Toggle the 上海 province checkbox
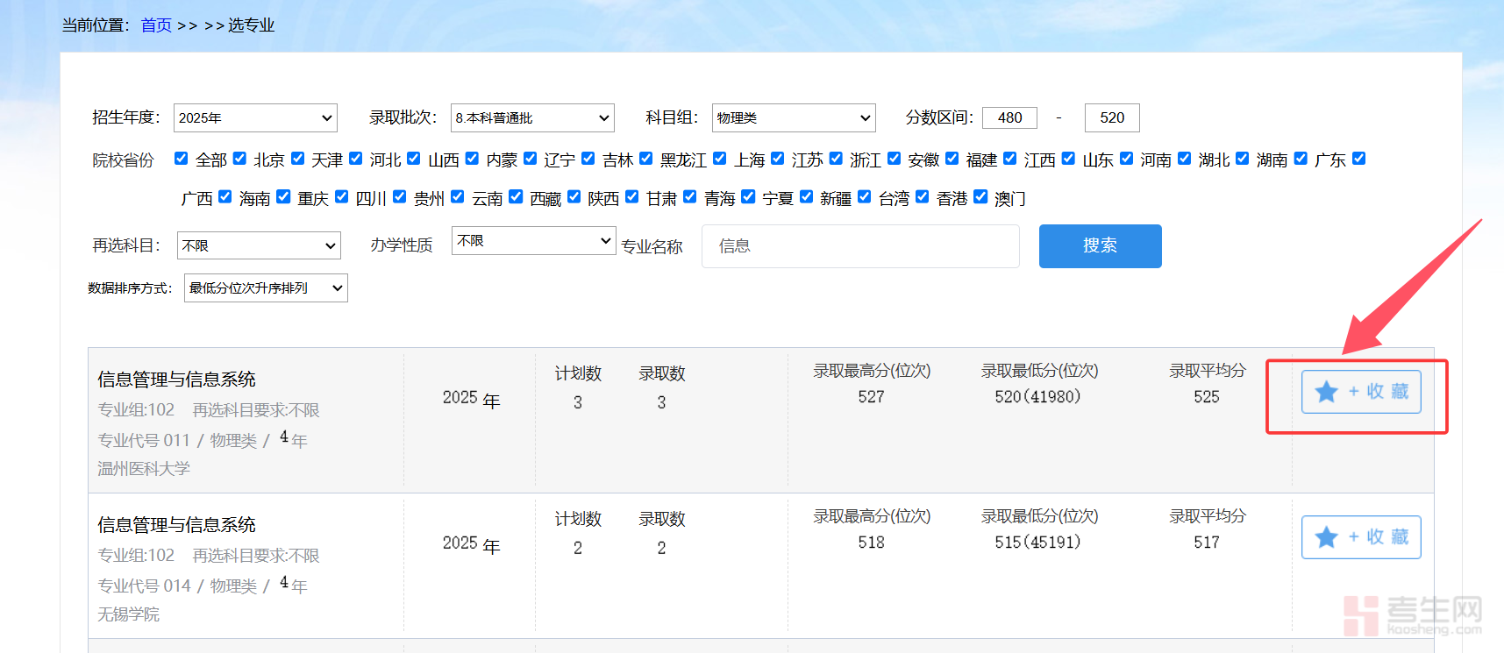 click(719, 159)
